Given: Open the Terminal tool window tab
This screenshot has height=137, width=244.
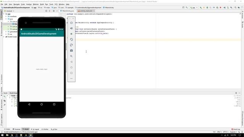Looking at the screenshot, I should click(16, 129).
